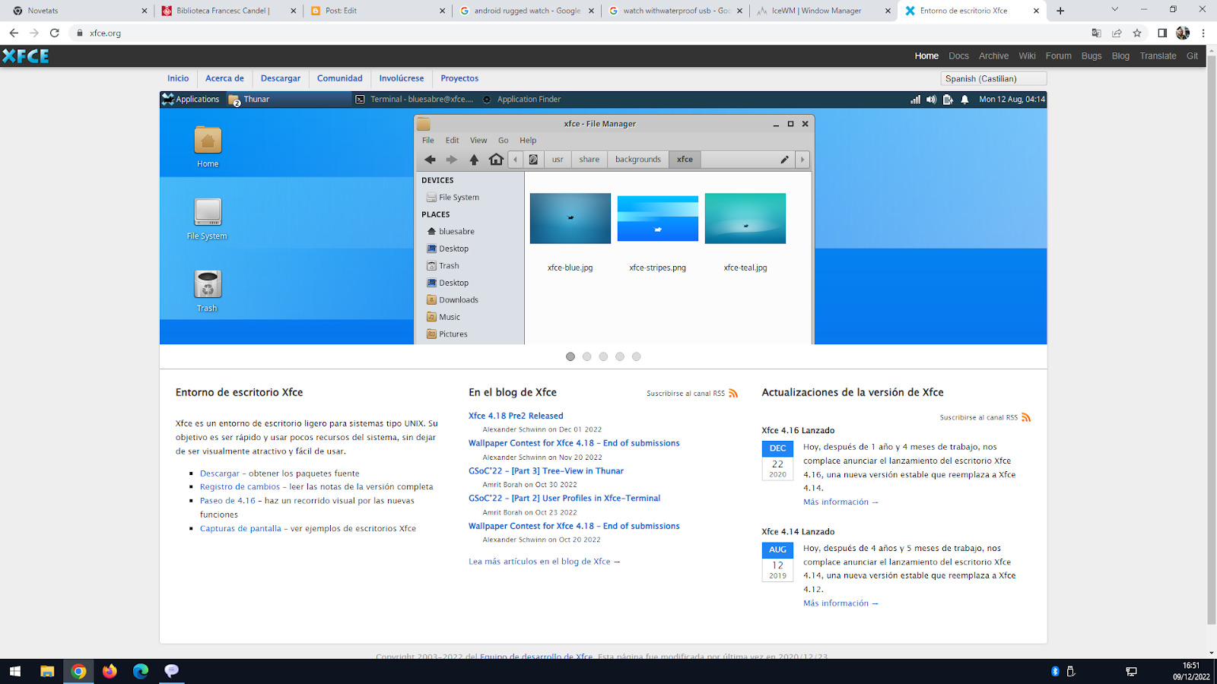Click the XFCE logo in header

pos(26,55)
